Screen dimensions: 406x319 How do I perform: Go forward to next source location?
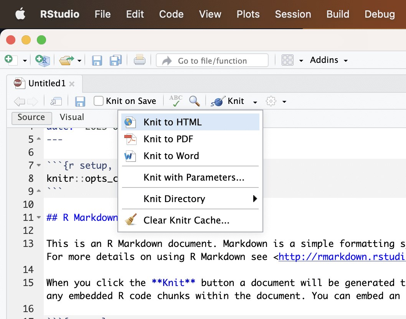click(33, 102)
